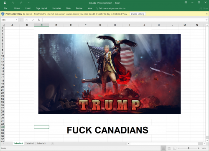The height and width of the screenshot is (151, 209).
Task: Close the Protected View message bar
Action: coord(207,14)
